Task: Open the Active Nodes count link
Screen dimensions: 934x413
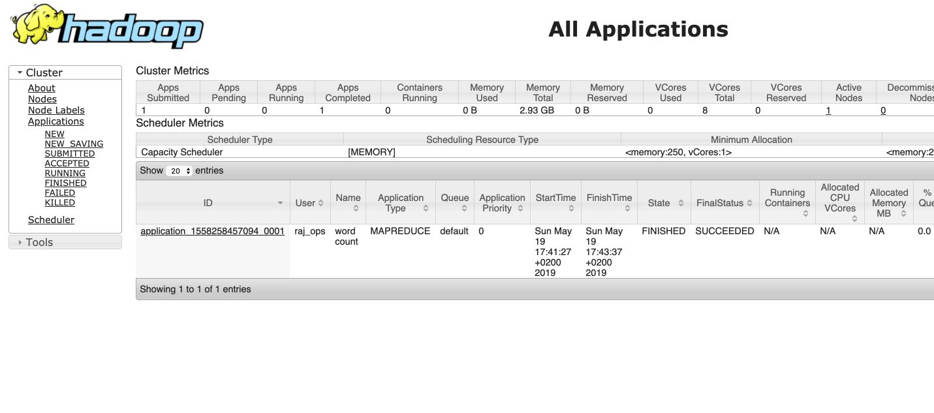Action: [x=828, y=110]
